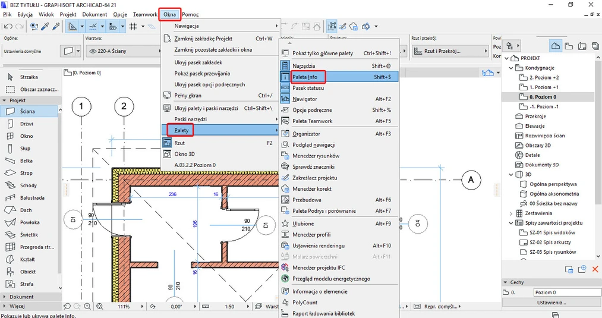Viewport: 602px width, 318px height.
Task: Collapse Spisy zawartości projektu node
Action: [511, 223]
